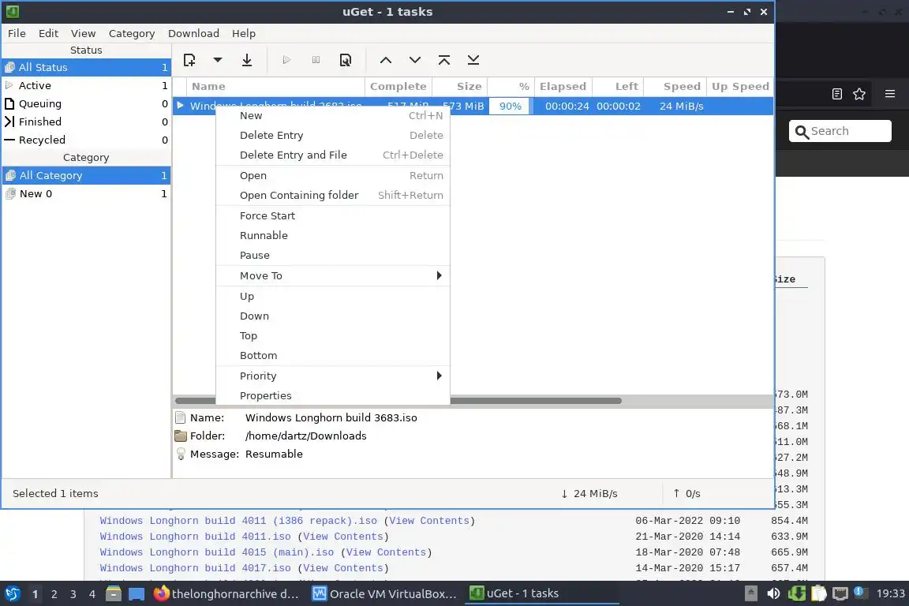Open the new-download dropdown arrow in toolbar

pyautogui.click(x=218, y=60)
